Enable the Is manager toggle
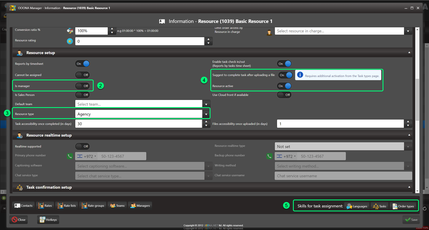This screenshot has height=230, width=429. [x=83, y=86]
